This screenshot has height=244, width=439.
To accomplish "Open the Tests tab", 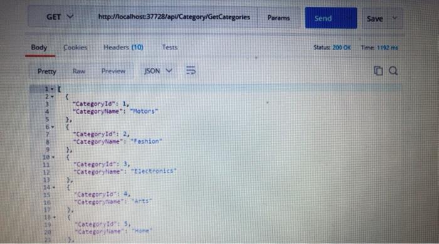I will [170, 47].
